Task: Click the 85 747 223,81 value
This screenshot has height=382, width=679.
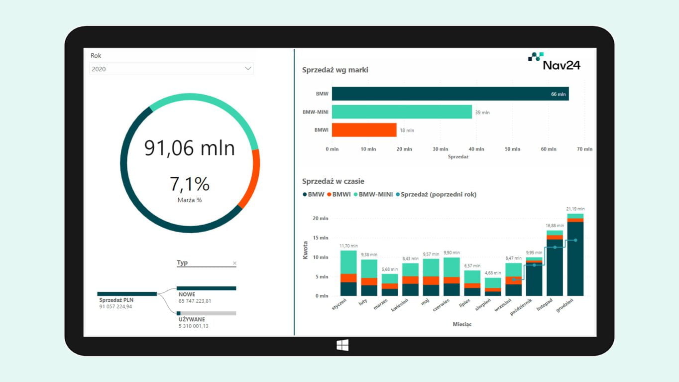Action: coord(195,301)
